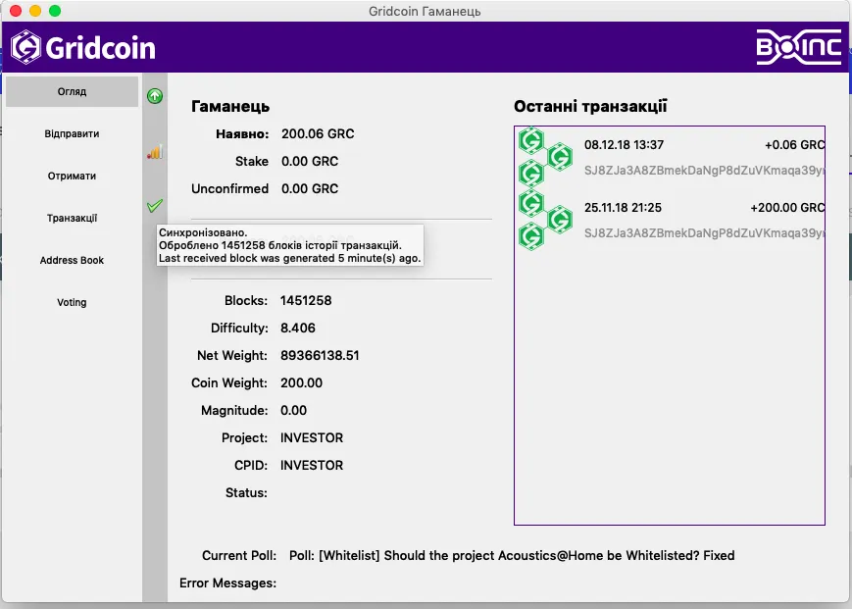Viewport: 852px width, 609px height.
Task: Click the Stake 0.00 GRC value
Action: (x=310, y=162)
